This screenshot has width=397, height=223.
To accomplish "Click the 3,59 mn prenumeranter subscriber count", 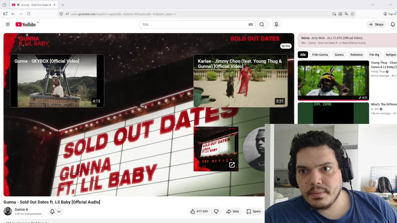I will (28, 214).
